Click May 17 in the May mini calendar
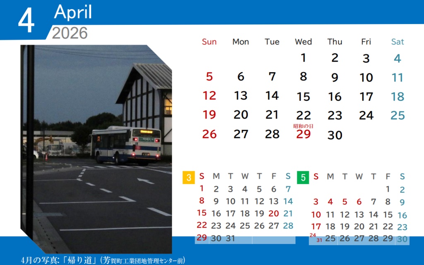 coord(316,226)
